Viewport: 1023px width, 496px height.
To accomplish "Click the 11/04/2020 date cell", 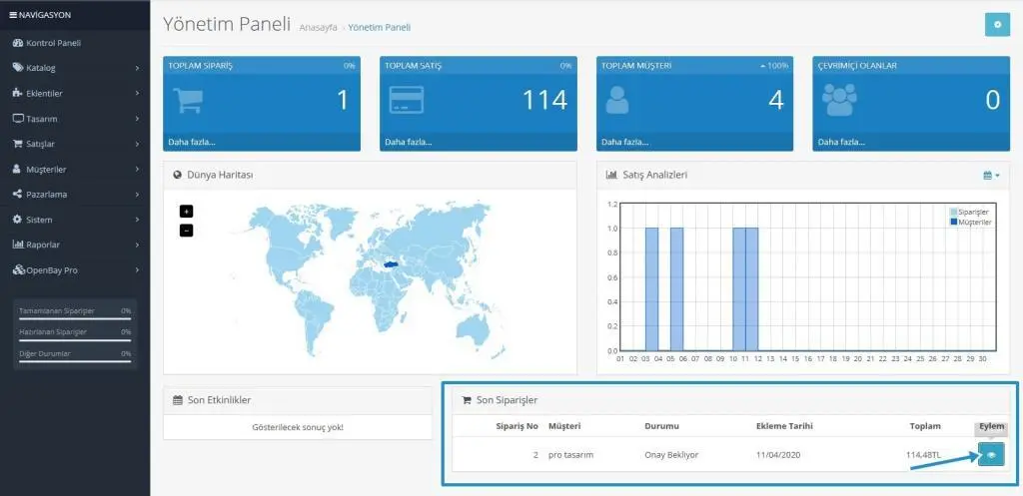I will (777, 455).
